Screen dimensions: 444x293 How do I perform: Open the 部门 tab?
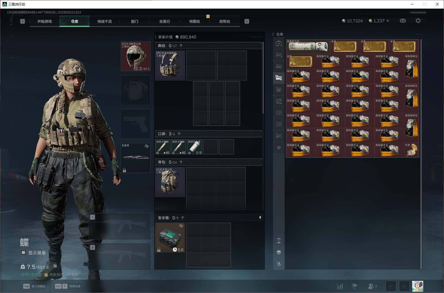(135, 21)
